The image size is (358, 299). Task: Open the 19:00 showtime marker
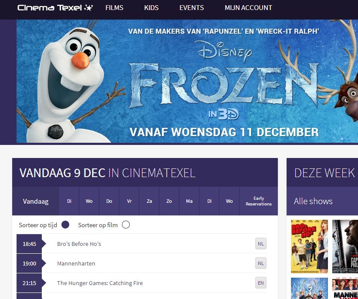[x=30, y=263]
